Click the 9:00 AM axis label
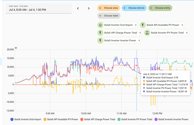This screenshot has height=125, width=194. point(50,113)
